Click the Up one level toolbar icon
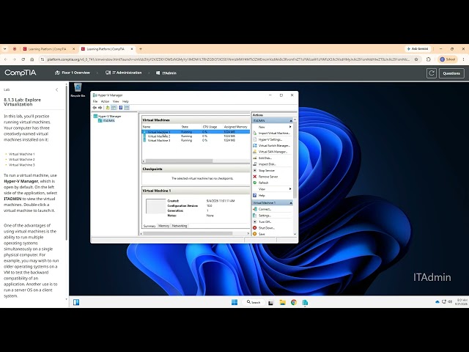 [108, 108]
